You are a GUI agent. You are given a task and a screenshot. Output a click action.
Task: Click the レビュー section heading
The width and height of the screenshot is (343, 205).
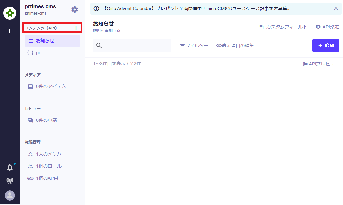[33, 109]
